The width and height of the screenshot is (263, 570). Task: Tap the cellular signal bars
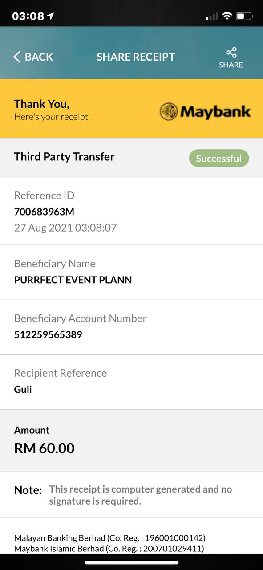(212, 16)
